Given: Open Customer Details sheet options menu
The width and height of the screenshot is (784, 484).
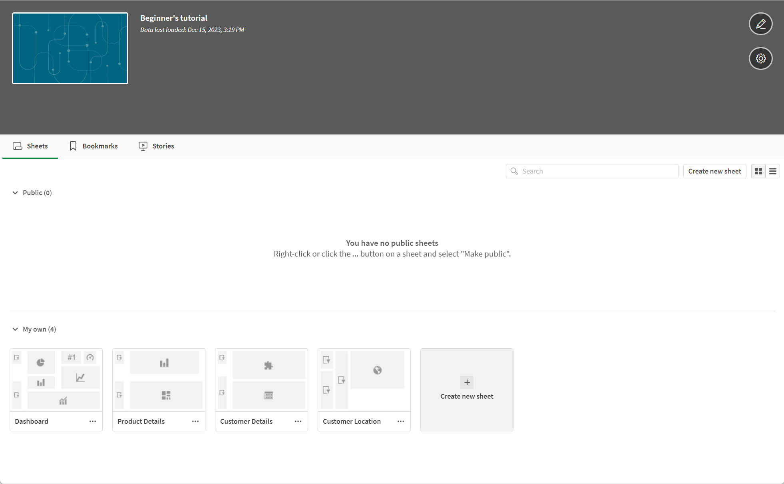Looking at the screenshot, I should 298,421.
